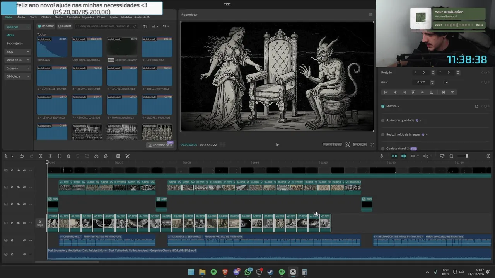Image resolution: width=495 pixels, height=278 pixels.
Task: Switch to the Efeitos tab
Action: click(59, 17)
